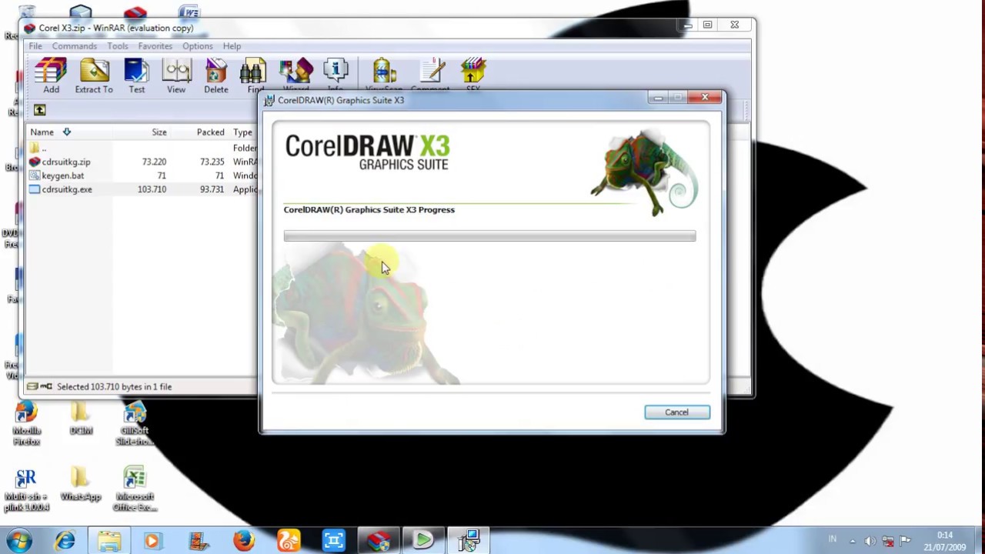The image size is (985, 554).
Task: Launch Internet Explorer from taskbar
Action: point(65,541)
